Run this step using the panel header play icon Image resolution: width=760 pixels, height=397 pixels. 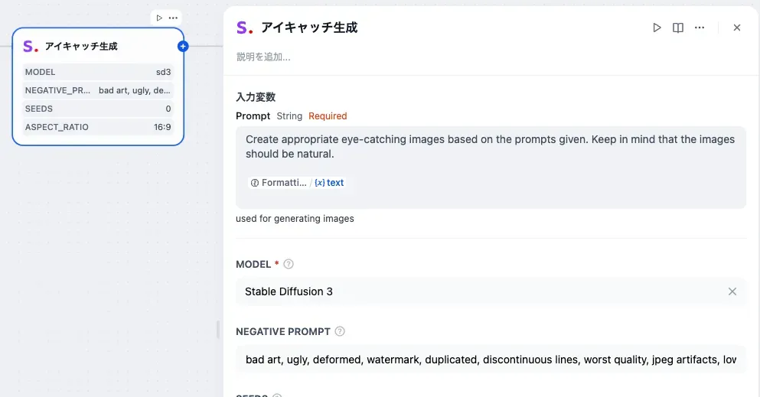pos(657,28)
